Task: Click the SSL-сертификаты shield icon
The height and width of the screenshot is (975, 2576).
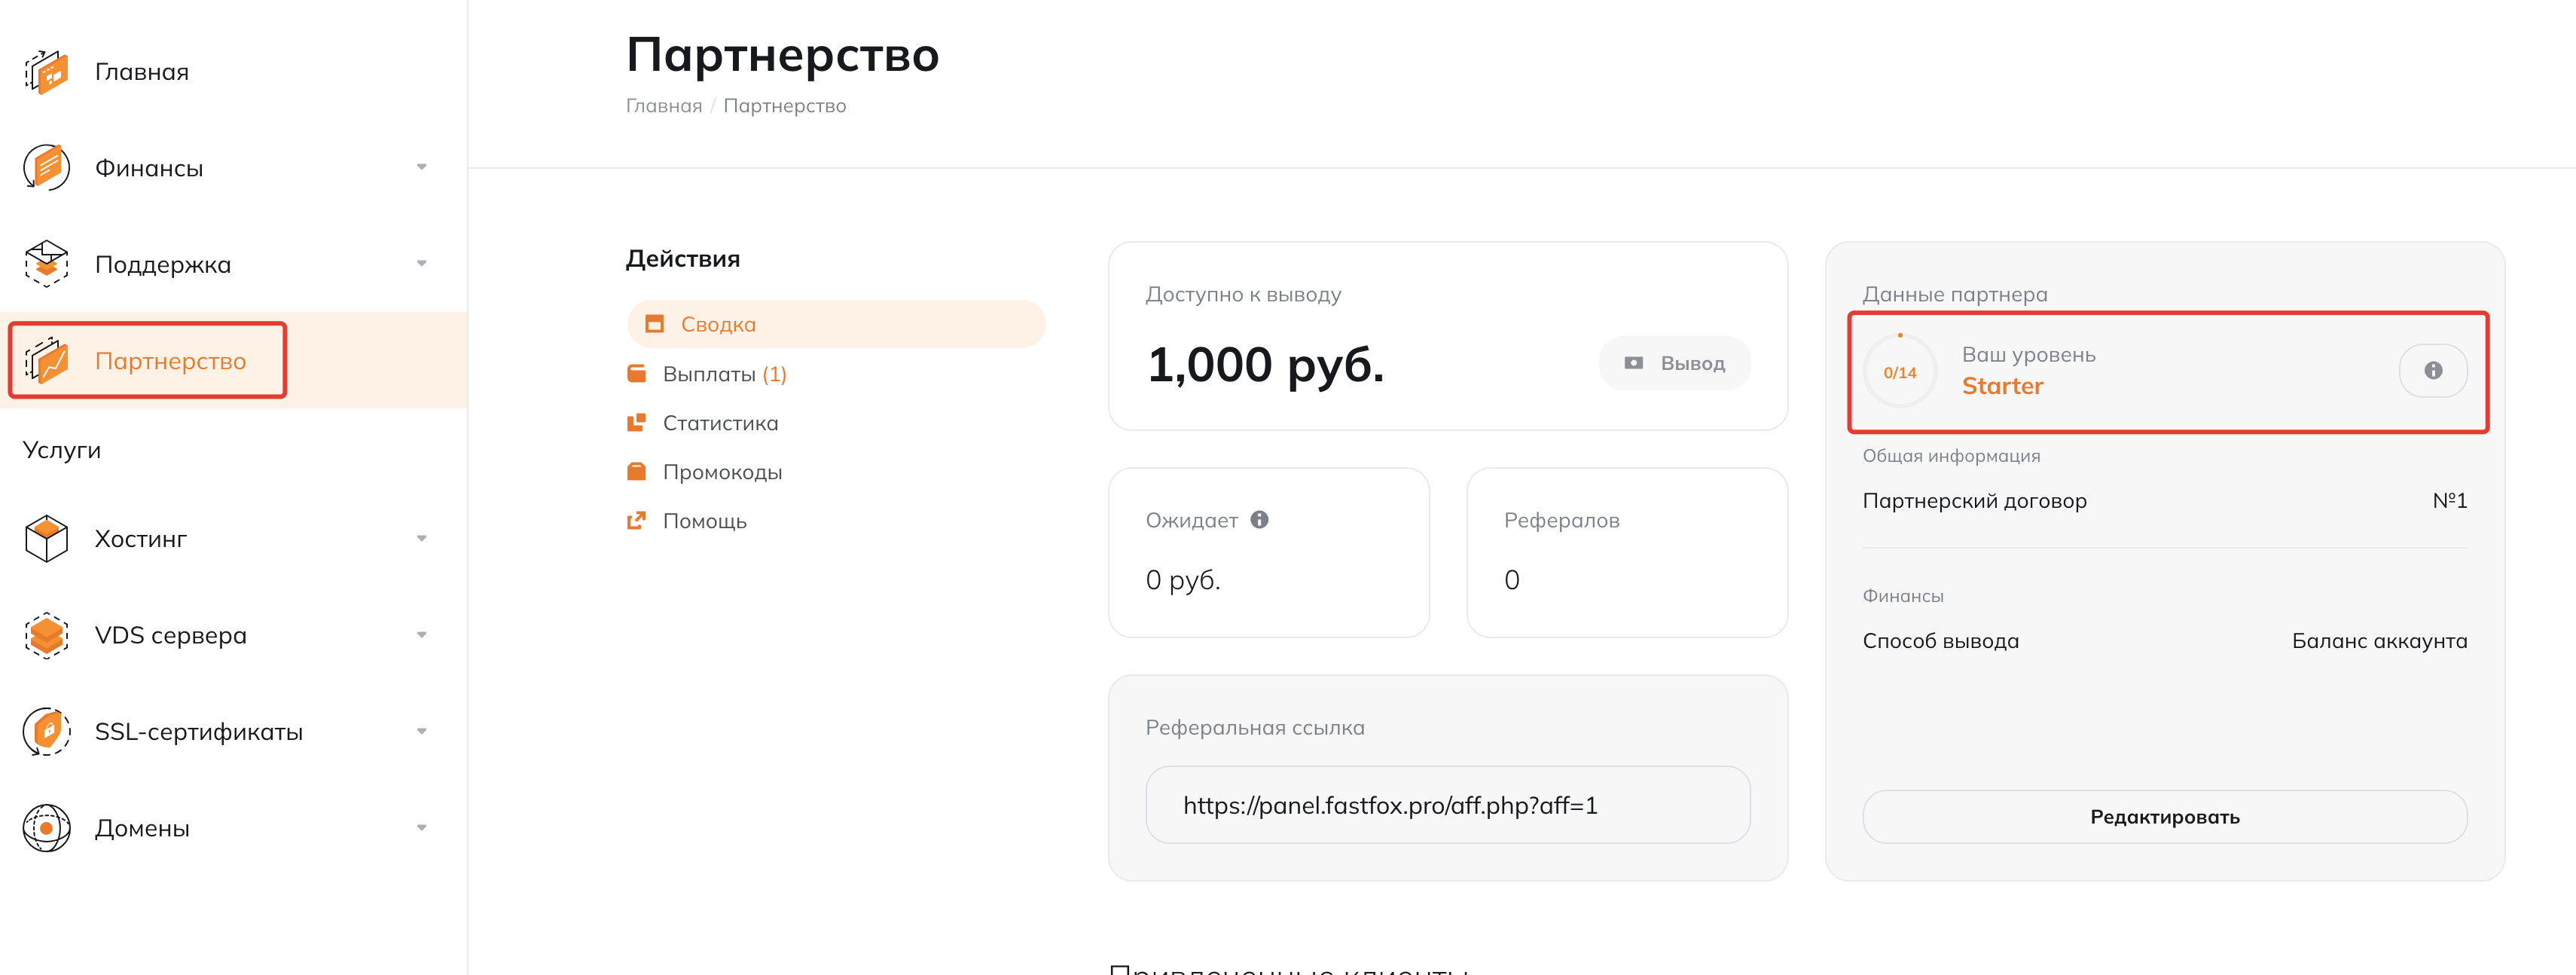Action: point(46,731)
